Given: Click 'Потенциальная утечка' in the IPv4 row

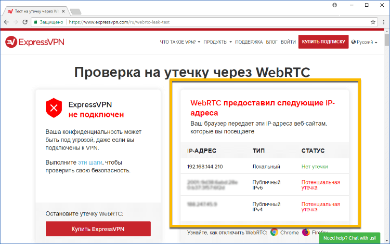Looking at the screenshot, I should [x=321, y=207].
